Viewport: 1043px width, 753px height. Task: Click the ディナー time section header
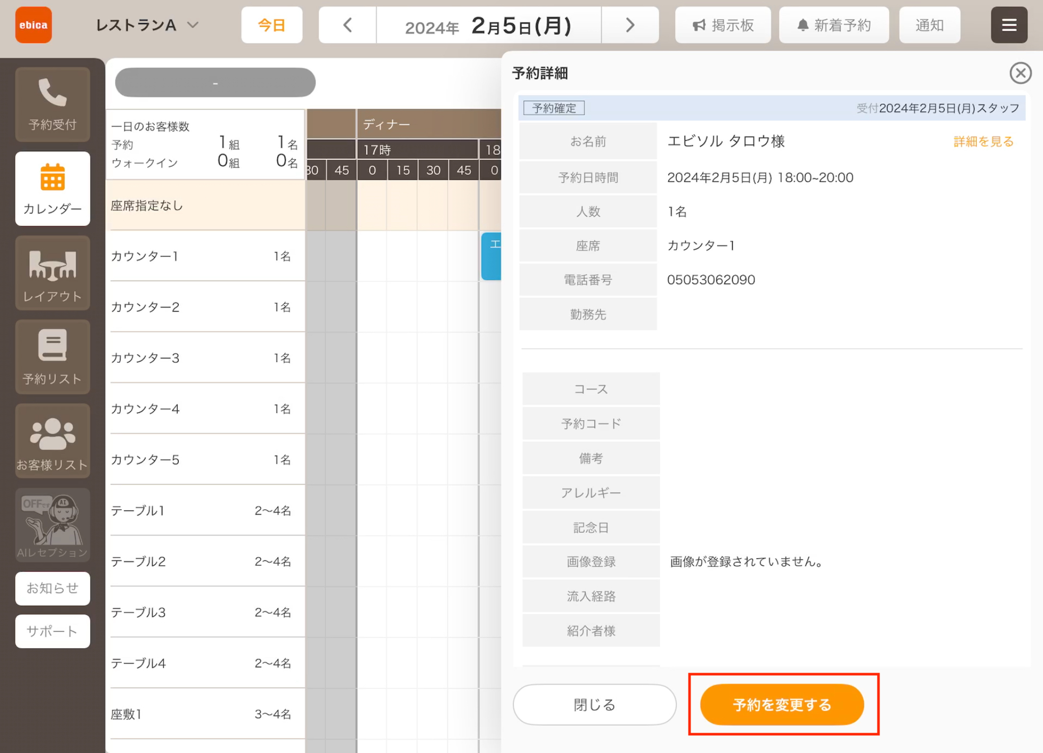(429, 124)
